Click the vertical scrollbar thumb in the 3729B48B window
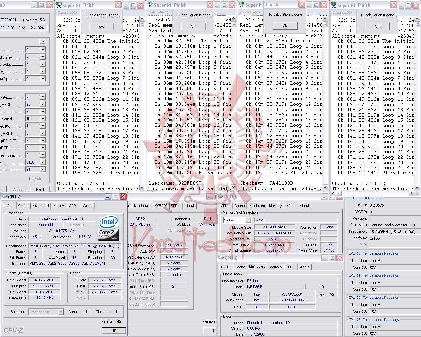Screen dimensions: 421x337 (142, 24)
